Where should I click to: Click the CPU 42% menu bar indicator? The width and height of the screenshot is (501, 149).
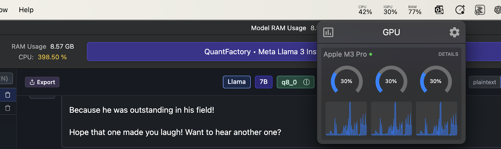365,10
